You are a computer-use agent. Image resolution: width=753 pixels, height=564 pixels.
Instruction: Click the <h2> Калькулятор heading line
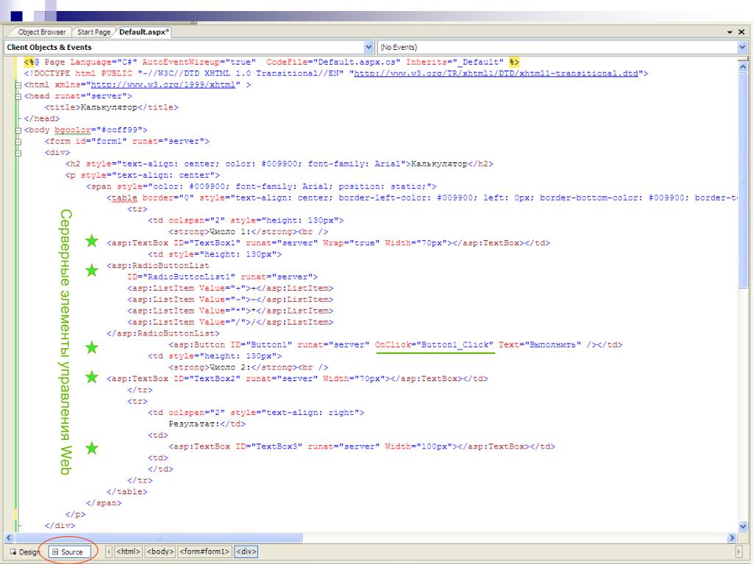279,164
